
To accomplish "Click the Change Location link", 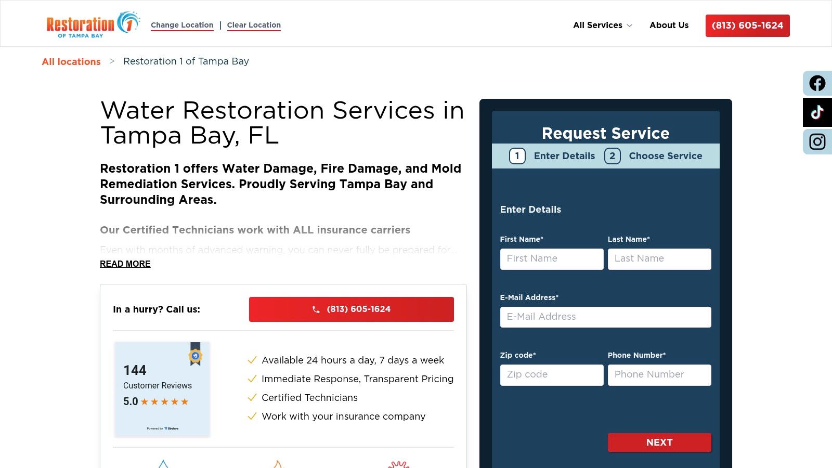I will coord(182,25).
